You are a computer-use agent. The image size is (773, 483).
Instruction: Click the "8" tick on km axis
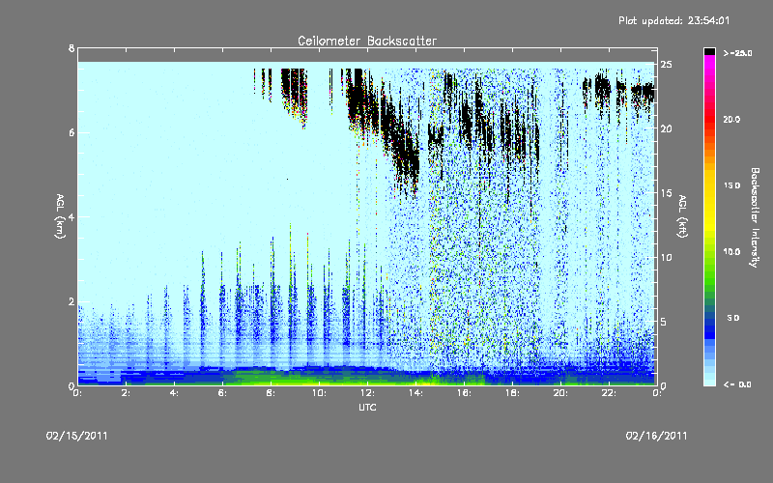tap(72, 48)
